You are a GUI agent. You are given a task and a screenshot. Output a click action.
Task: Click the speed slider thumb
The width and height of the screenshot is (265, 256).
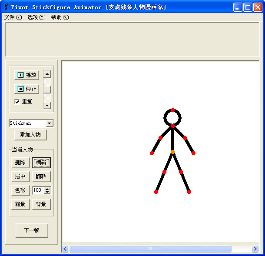pos(47,90)
